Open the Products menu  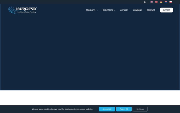point(90,10)
